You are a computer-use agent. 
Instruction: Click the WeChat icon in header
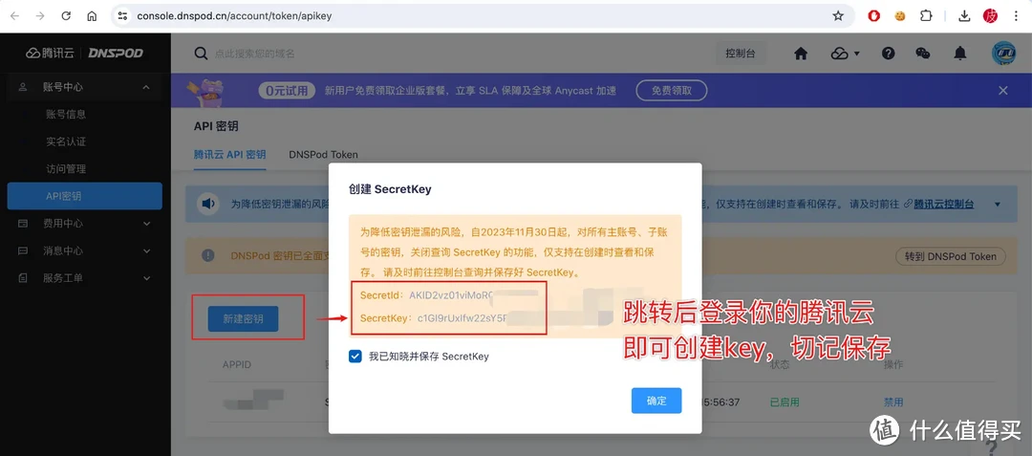tap(923, 54)
